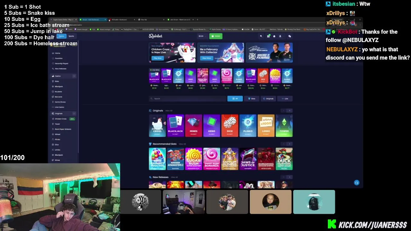Switch to Sports mode toggle in sidebar

(71, 36)
